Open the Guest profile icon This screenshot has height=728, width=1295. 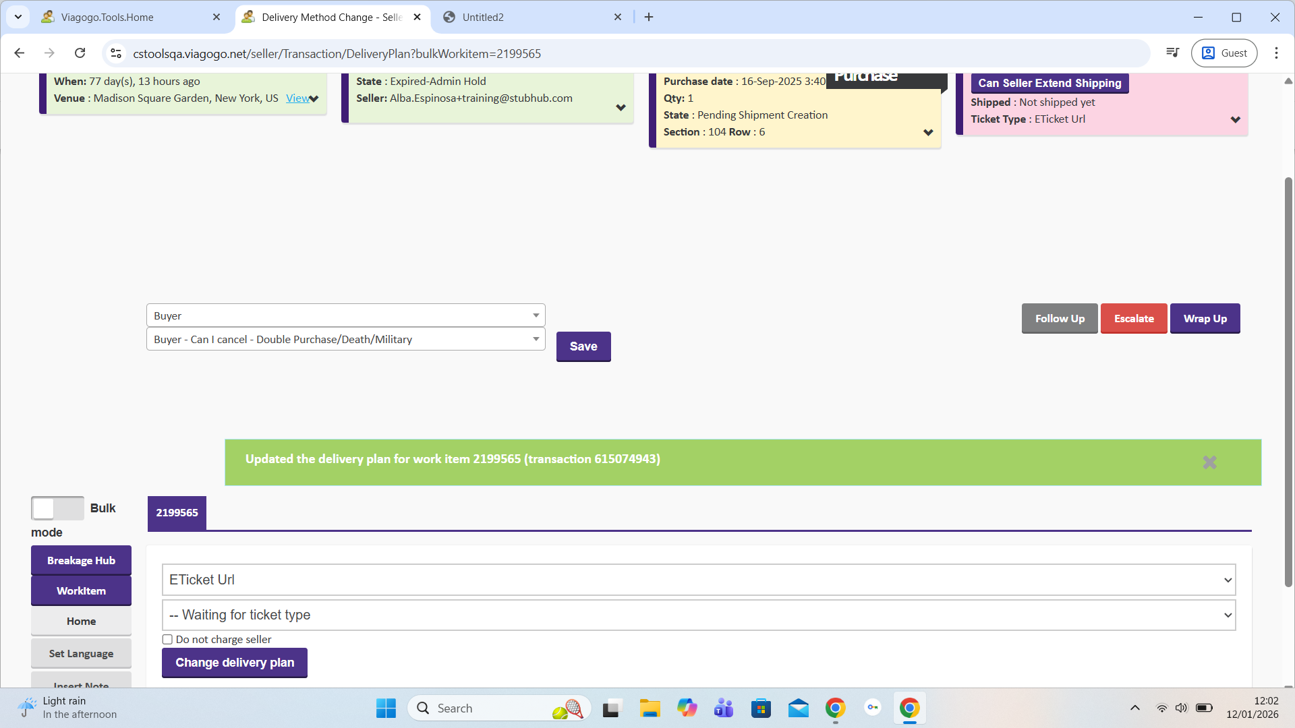click(1224, 53)
